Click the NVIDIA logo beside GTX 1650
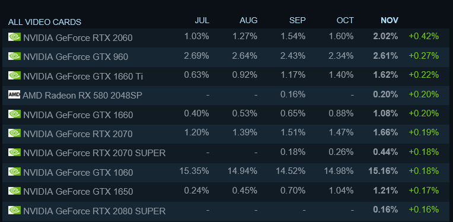This screenshot has height=222, width=453. point(14,191)
